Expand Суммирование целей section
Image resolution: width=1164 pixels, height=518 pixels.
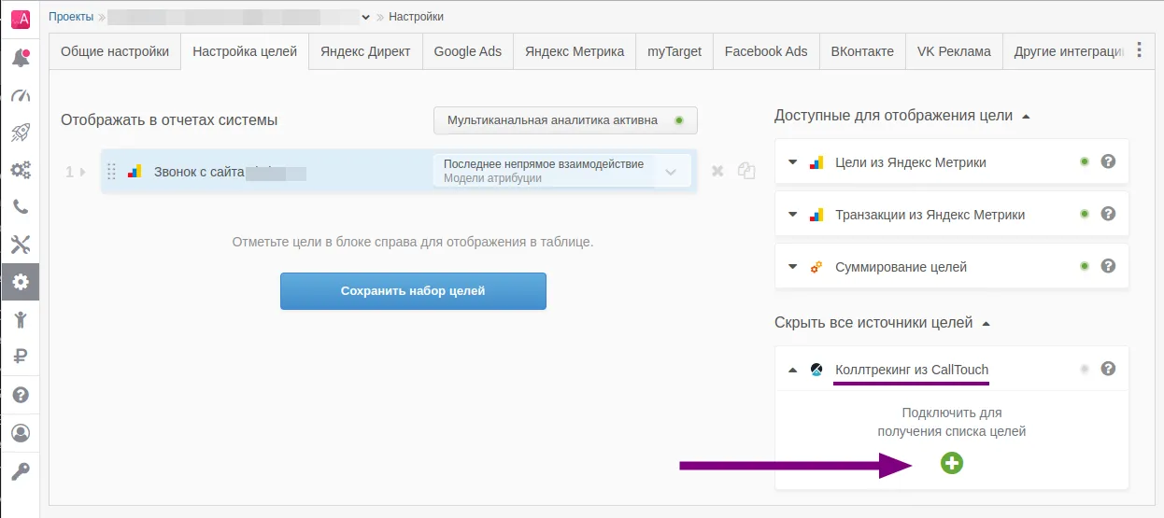click(793, 266)
